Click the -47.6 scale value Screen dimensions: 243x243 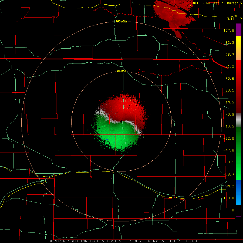(229, 150)
